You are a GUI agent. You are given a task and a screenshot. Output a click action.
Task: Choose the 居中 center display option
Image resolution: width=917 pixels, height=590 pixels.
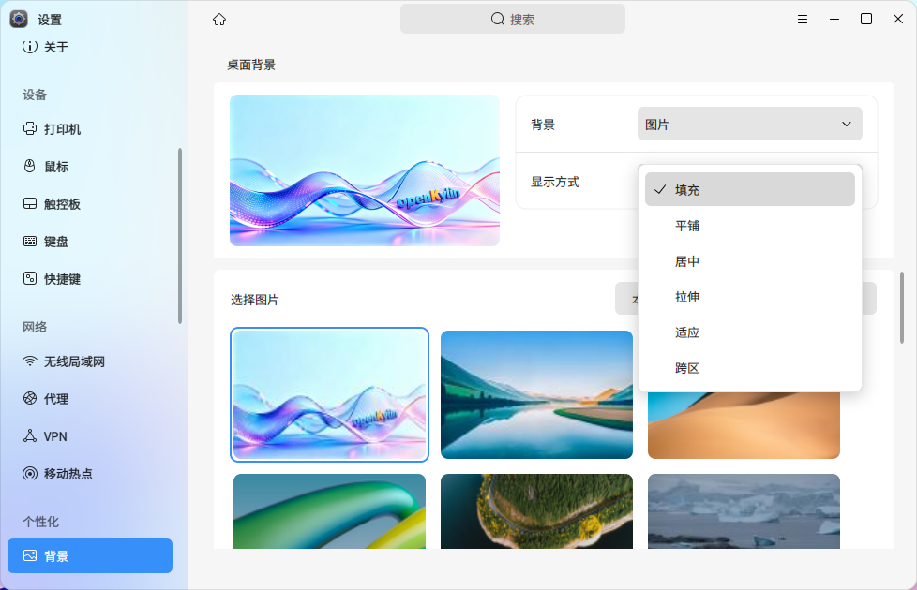coord(750,261)
